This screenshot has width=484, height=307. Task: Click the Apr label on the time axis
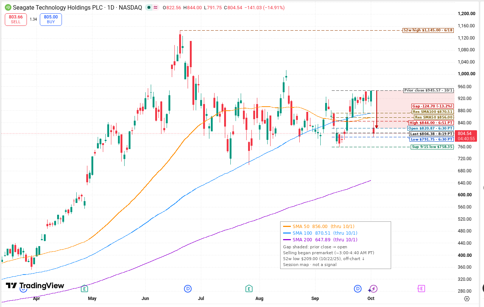coord(36,298)
